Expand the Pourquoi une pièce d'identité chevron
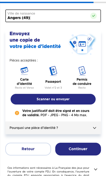 pos(95,128)
